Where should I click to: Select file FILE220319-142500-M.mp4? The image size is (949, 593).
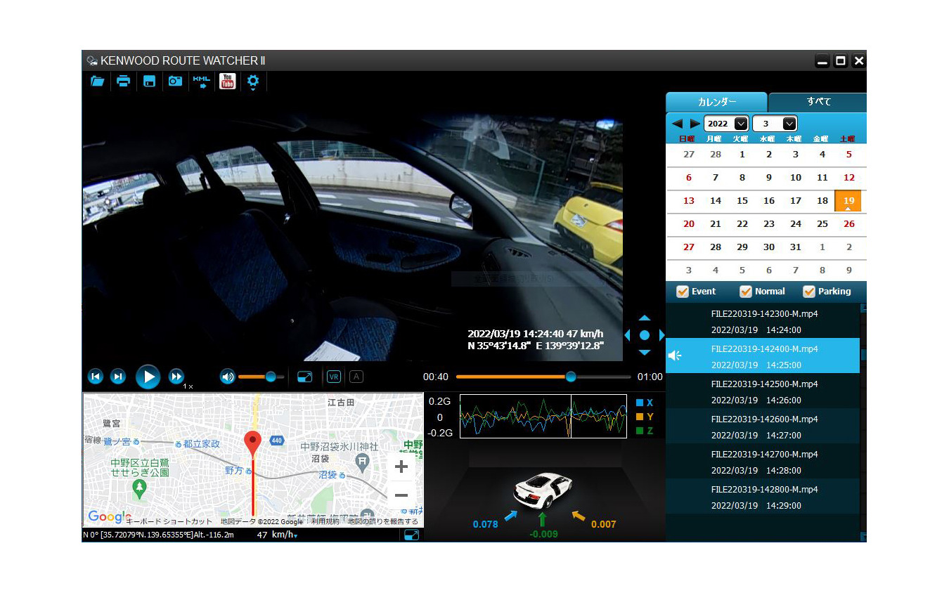click(763, 391)
